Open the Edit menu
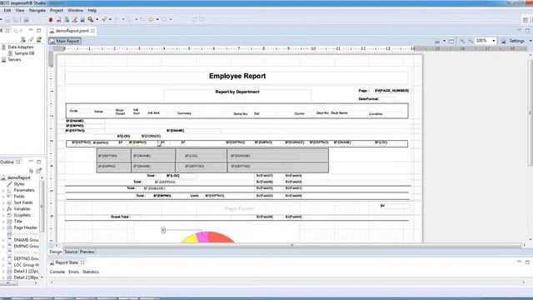Viewport: 533px width, 300px height. click(7, 11)
